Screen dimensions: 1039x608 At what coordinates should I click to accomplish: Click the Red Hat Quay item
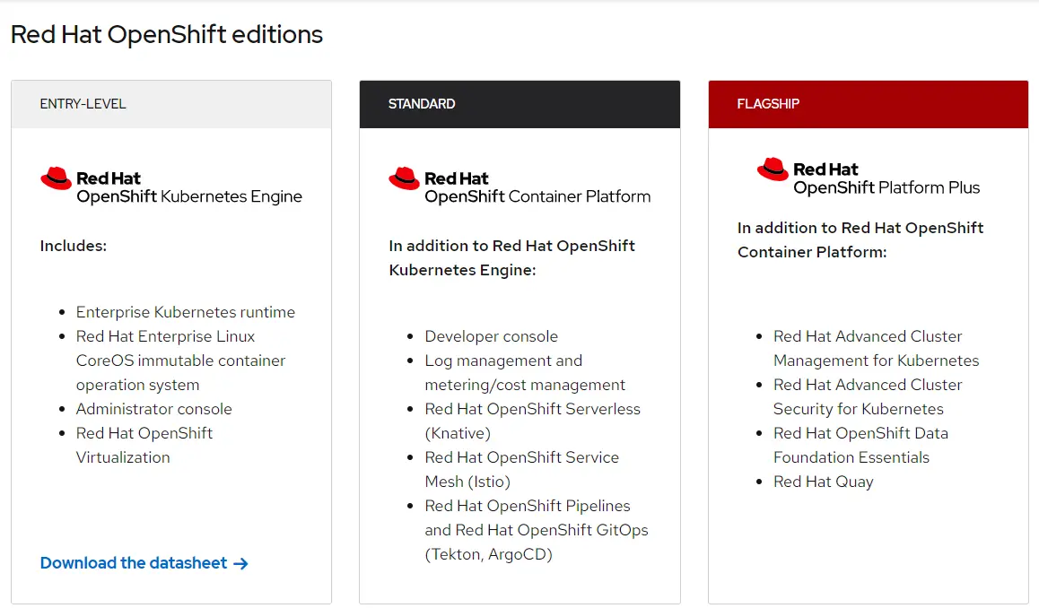point(823,482)
